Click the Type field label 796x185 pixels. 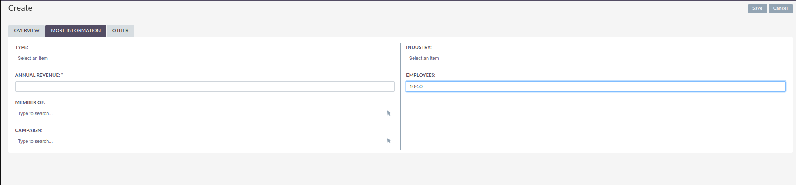22,47
